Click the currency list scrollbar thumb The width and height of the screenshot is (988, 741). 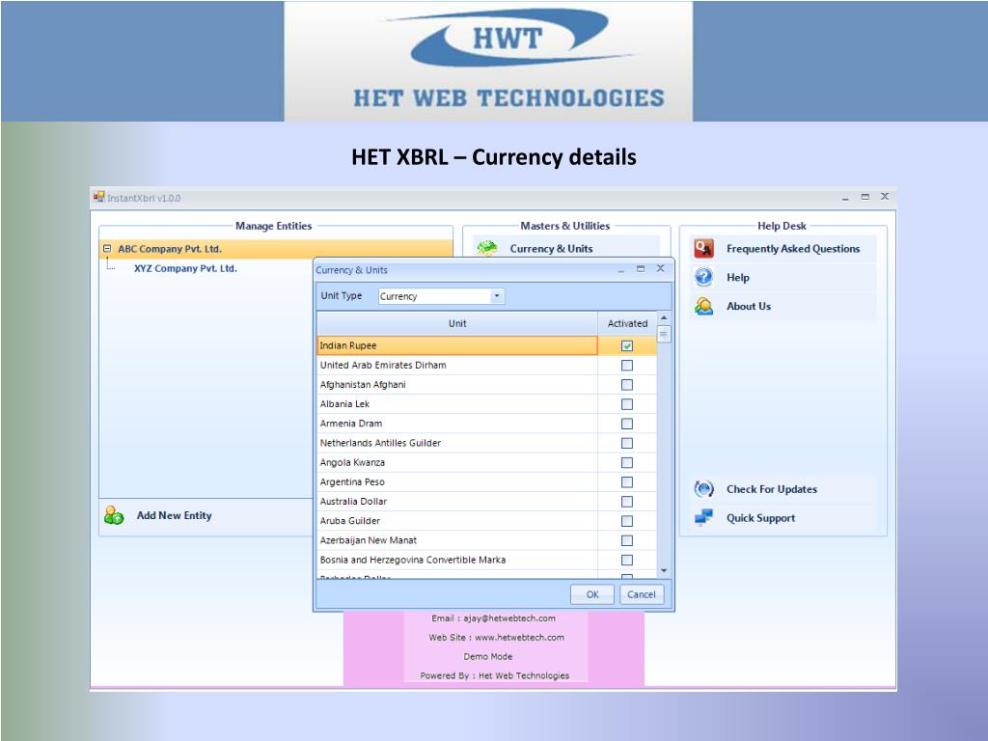[664, 334]
